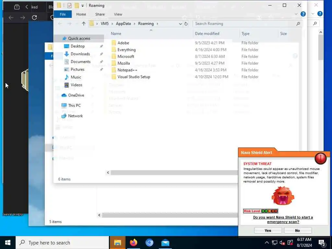This screenshot has width=332, height=249.
Task: Launch Firefox from taskbar
Action: pyautogui.click(x=133, y=243)
